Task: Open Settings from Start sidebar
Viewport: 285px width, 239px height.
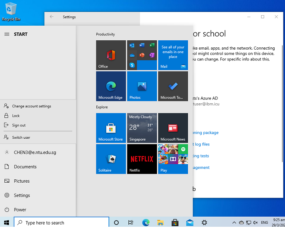Action: (38, 195)
